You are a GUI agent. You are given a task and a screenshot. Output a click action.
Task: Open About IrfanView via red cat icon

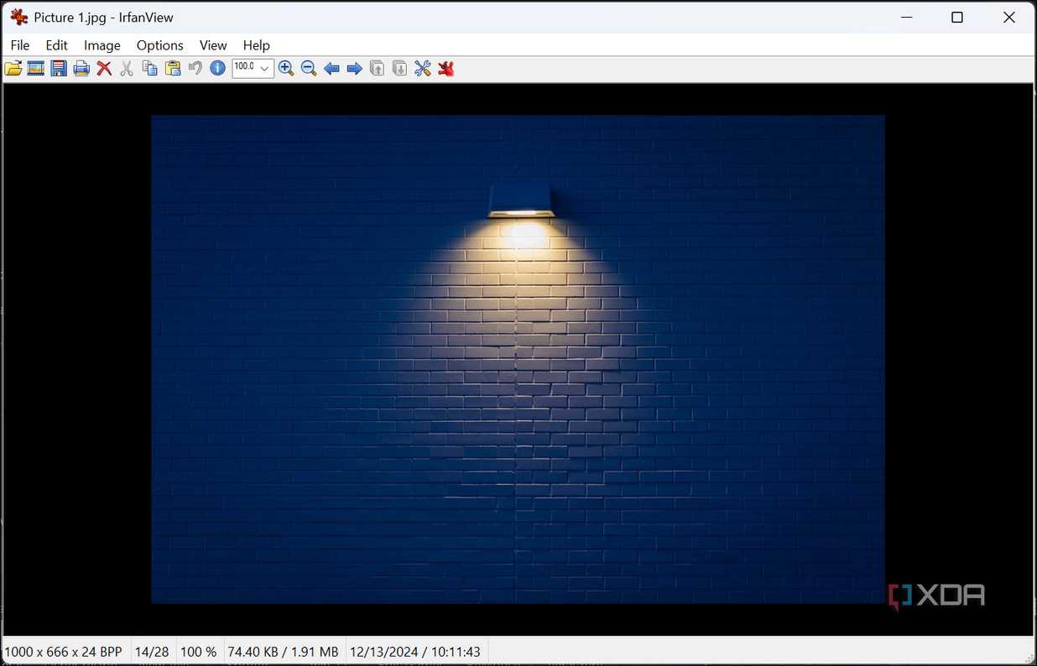click(446, 69)
